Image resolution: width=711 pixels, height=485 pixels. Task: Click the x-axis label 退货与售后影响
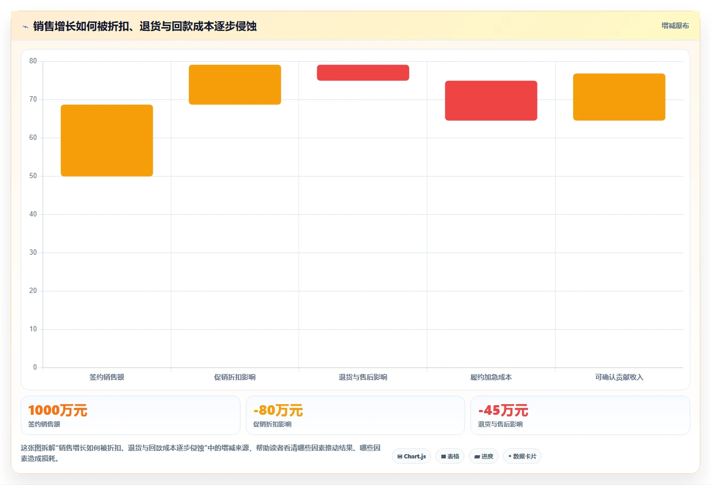click(363, 377)
